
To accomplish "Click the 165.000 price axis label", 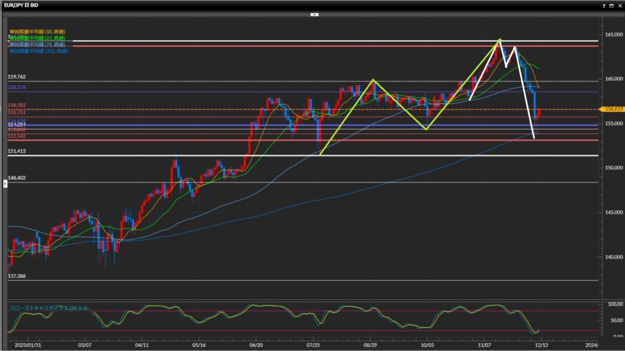I will pos(611,35).
